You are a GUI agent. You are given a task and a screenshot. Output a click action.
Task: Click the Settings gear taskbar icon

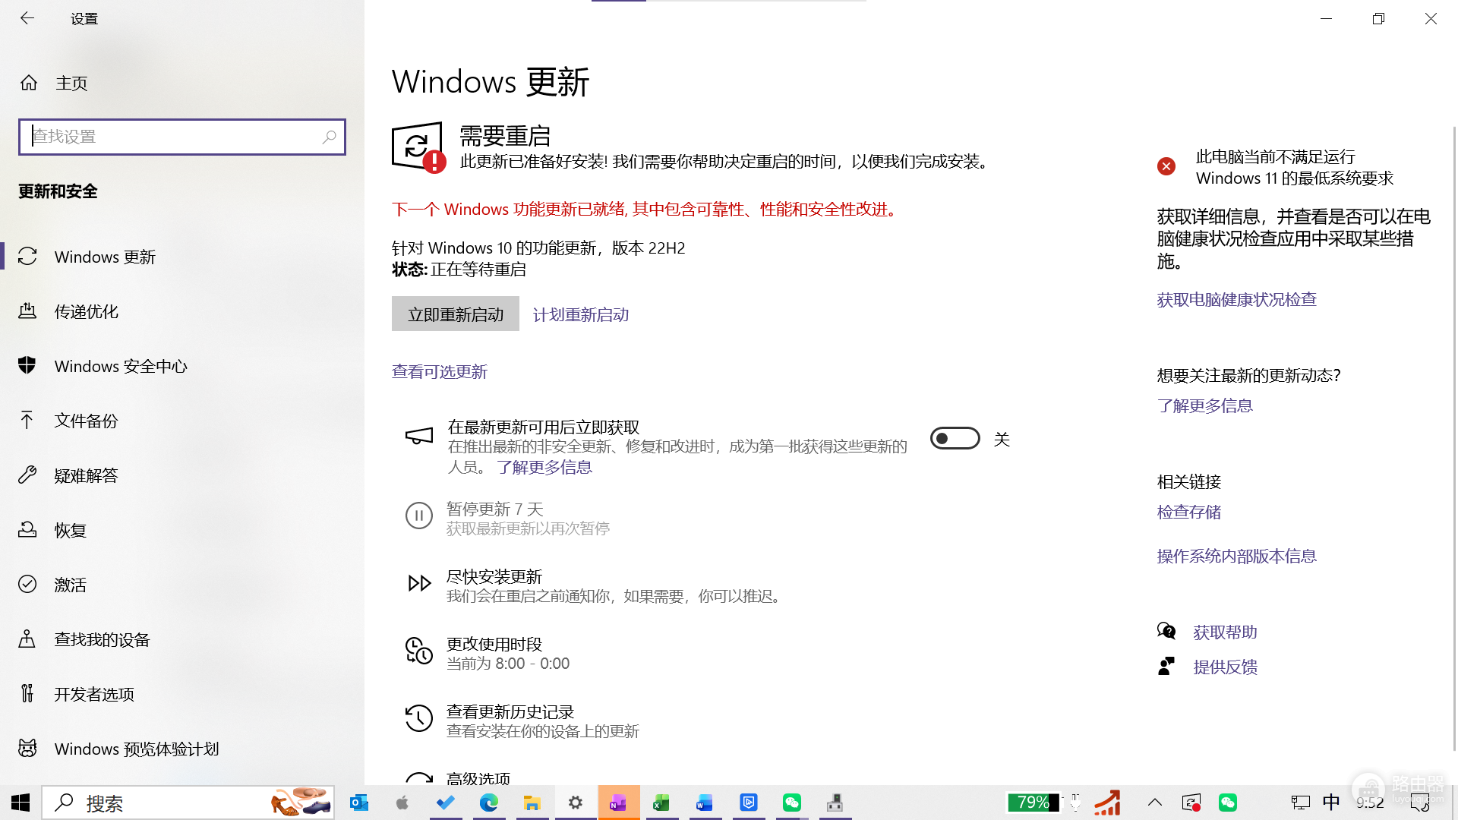[x=576, y=803]
